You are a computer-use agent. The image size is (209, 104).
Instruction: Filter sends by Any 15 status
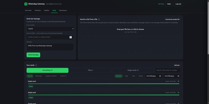pos(30,76)
